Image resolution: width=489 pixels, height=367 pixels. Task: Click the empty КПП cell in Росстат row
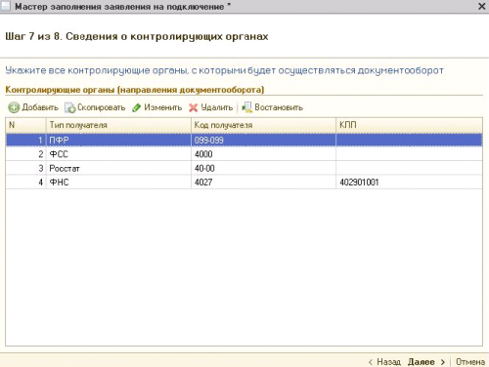(410, 168)
